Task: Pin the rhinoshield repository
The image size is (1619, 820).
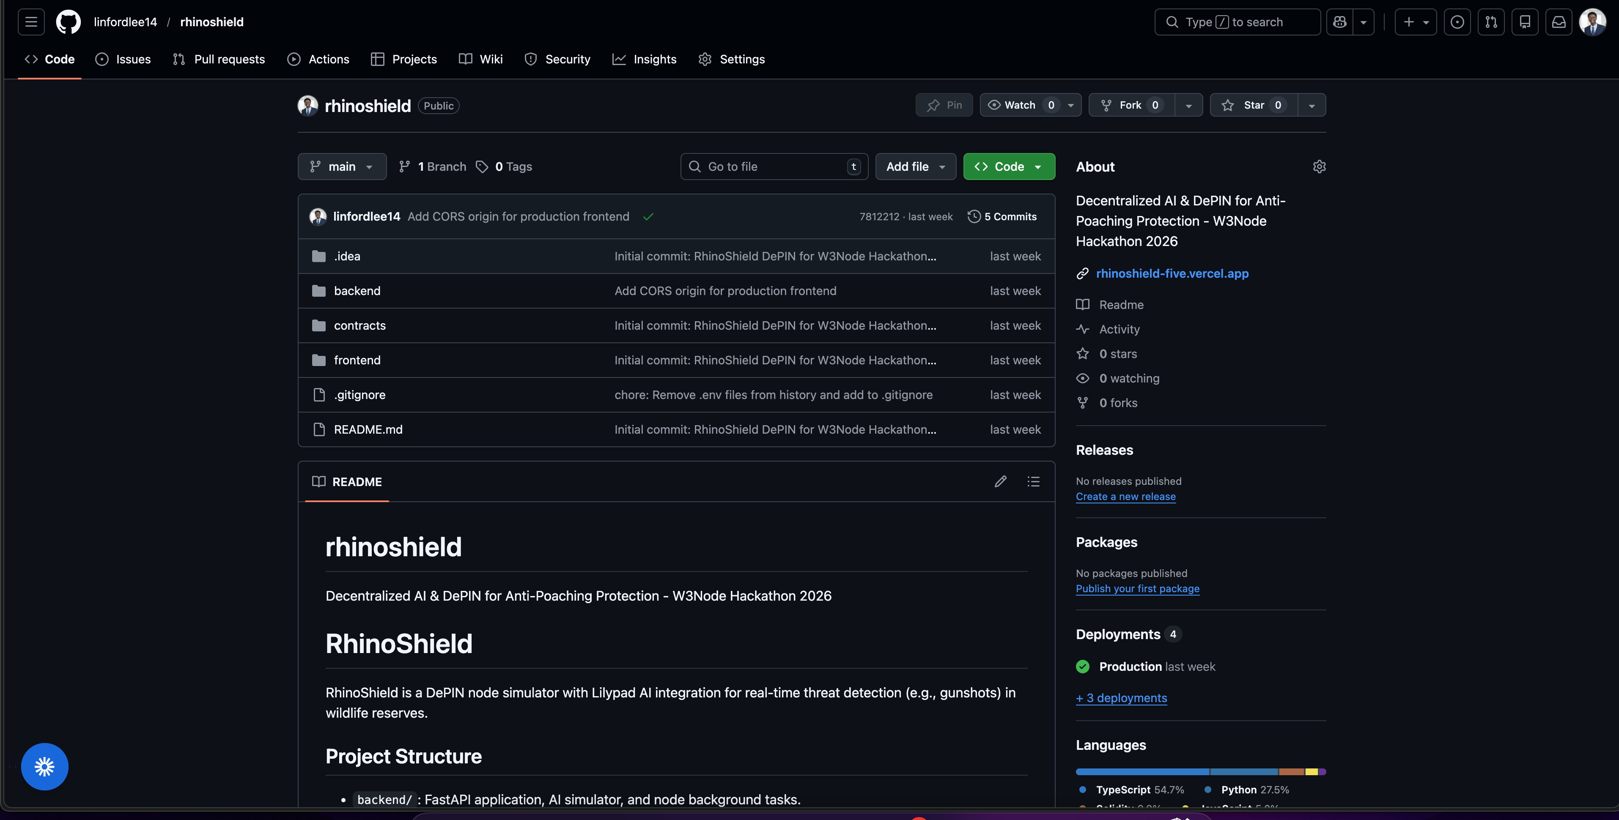Action: coord(944,105)
